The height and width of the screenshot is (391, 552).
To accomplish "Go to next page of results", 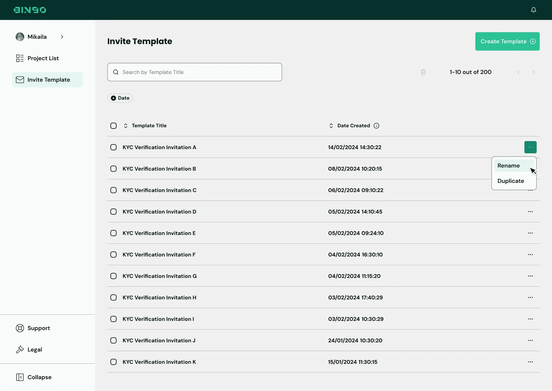I will point(533,72).
